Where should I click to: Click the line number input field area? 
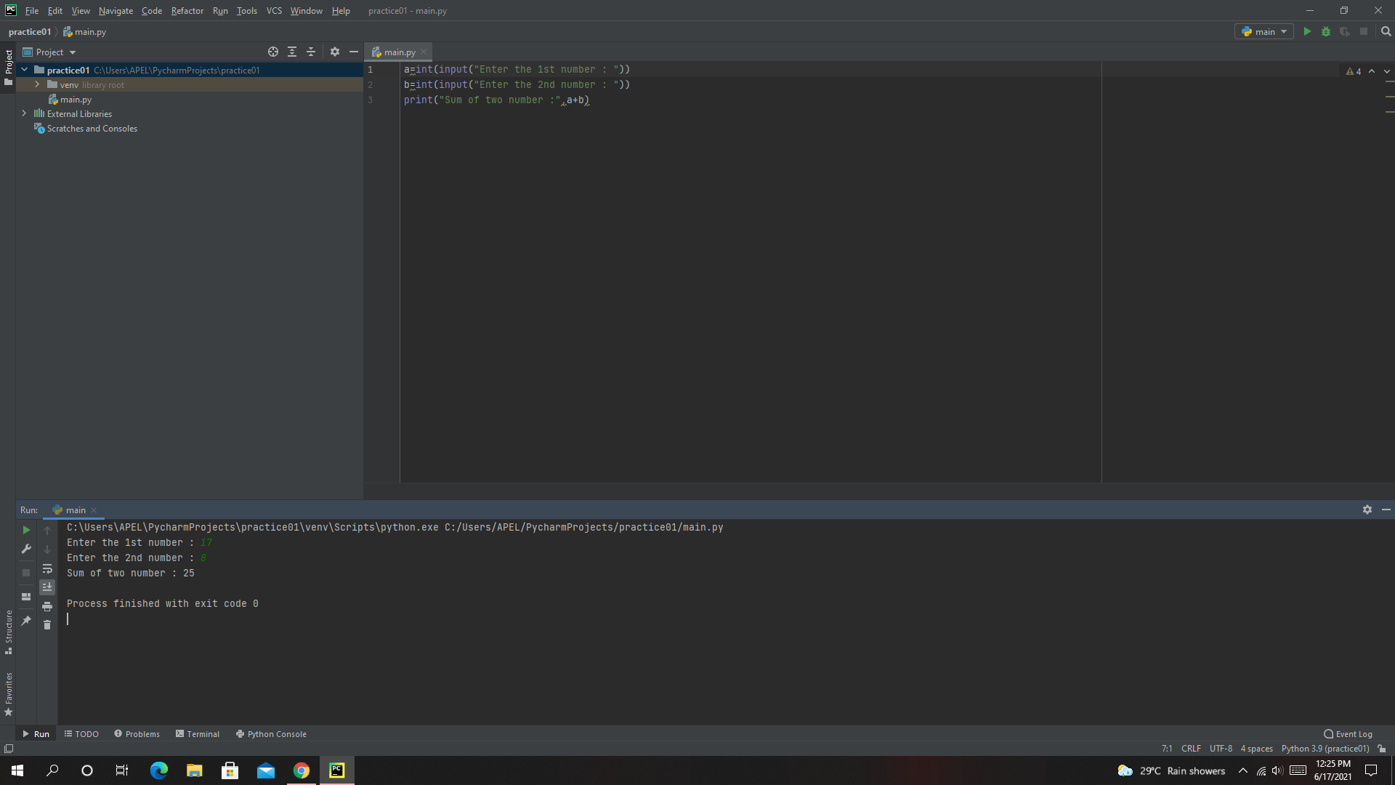(x=1167, y=748)
